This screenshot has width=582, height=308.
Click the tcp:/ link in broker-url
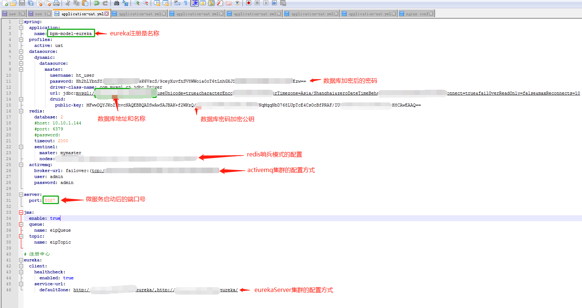tap(98, 171)
